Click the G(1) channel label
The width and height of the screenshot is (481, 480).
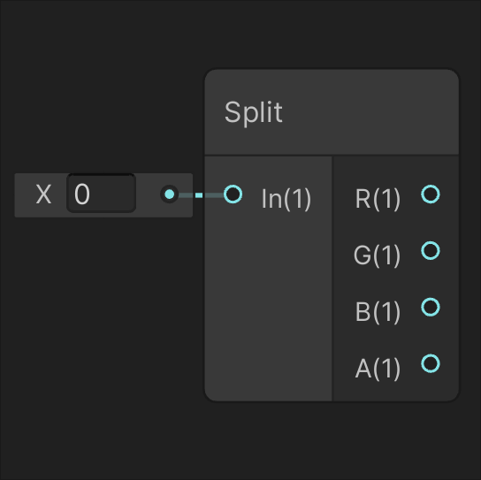377,255
